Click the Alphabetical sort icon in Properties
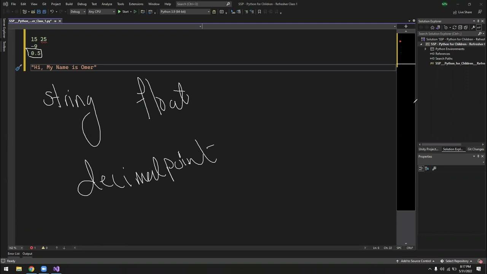 427,168
